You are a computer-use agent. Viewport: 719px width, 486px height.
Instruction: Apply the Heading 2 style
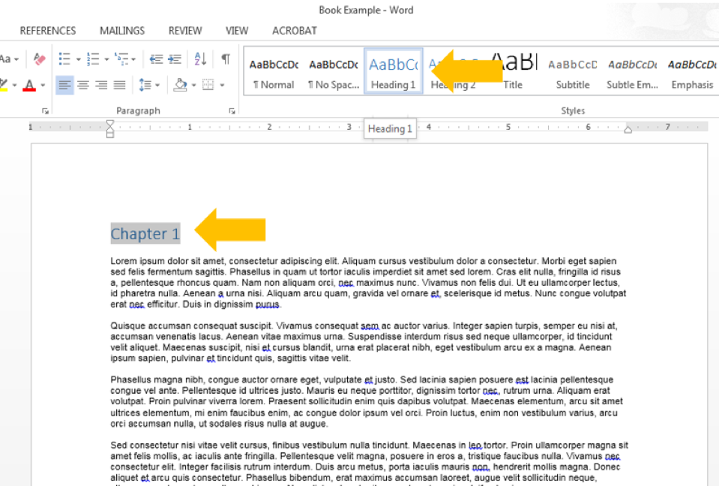pos(453,71)
